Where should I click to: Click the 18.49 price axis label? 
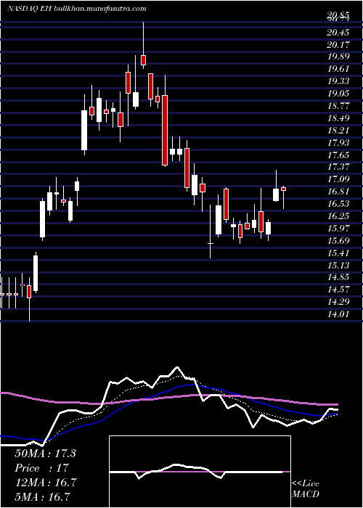tap(338, 118)
